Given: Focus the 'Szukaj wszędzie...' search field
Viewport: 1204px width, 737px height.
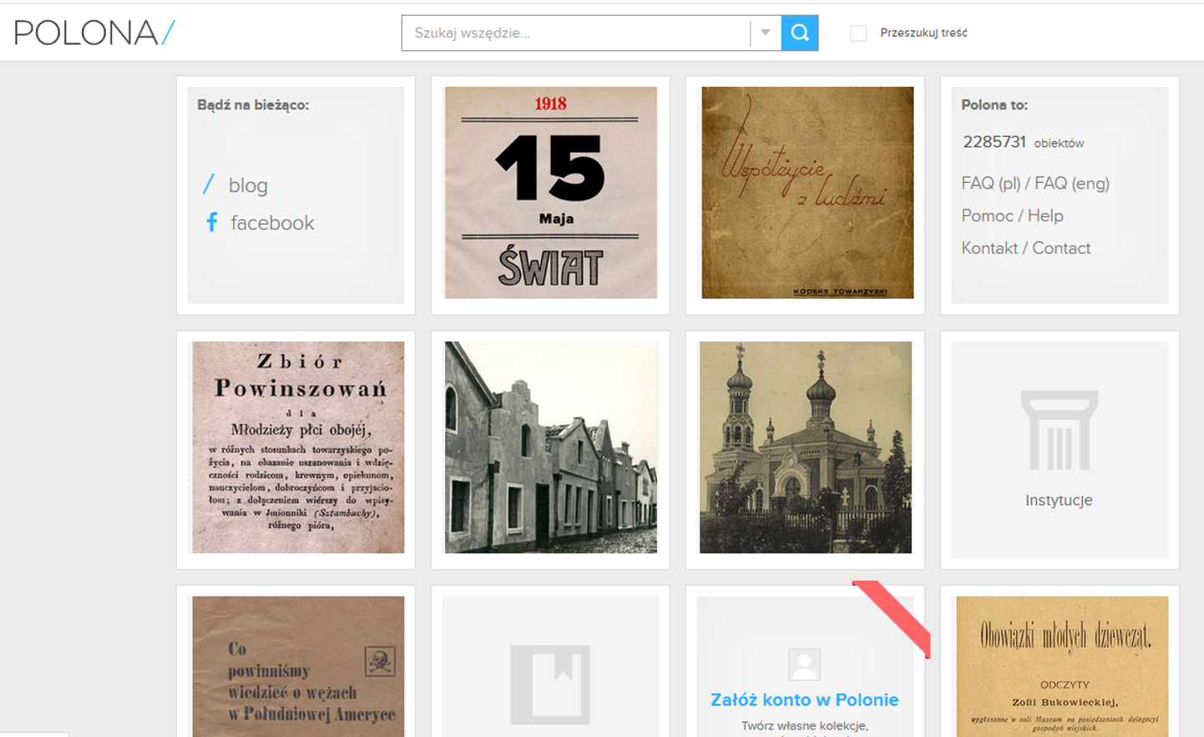Looking at the screenshot, I should point(576,33).
